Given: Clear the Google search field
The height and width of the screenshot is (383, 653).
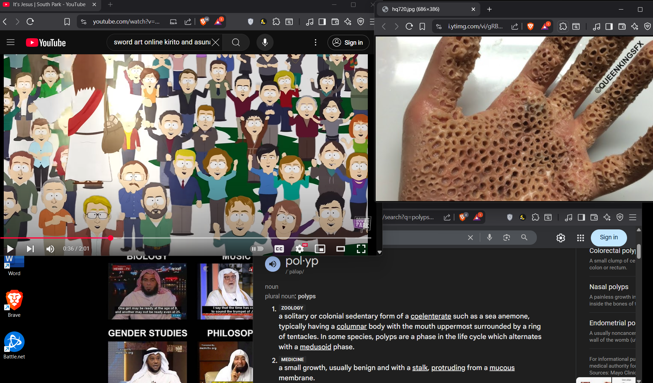Looking at the screenshot, I should pos(470,237).
